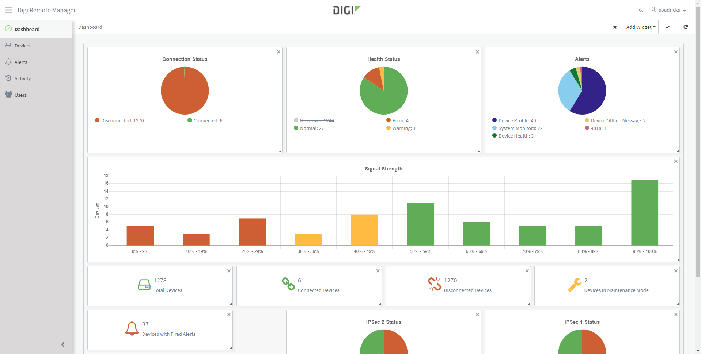Click the 50% - 59% signal strength bar
The width and height of the screenshot is (701, 354).
pos(420,224)
